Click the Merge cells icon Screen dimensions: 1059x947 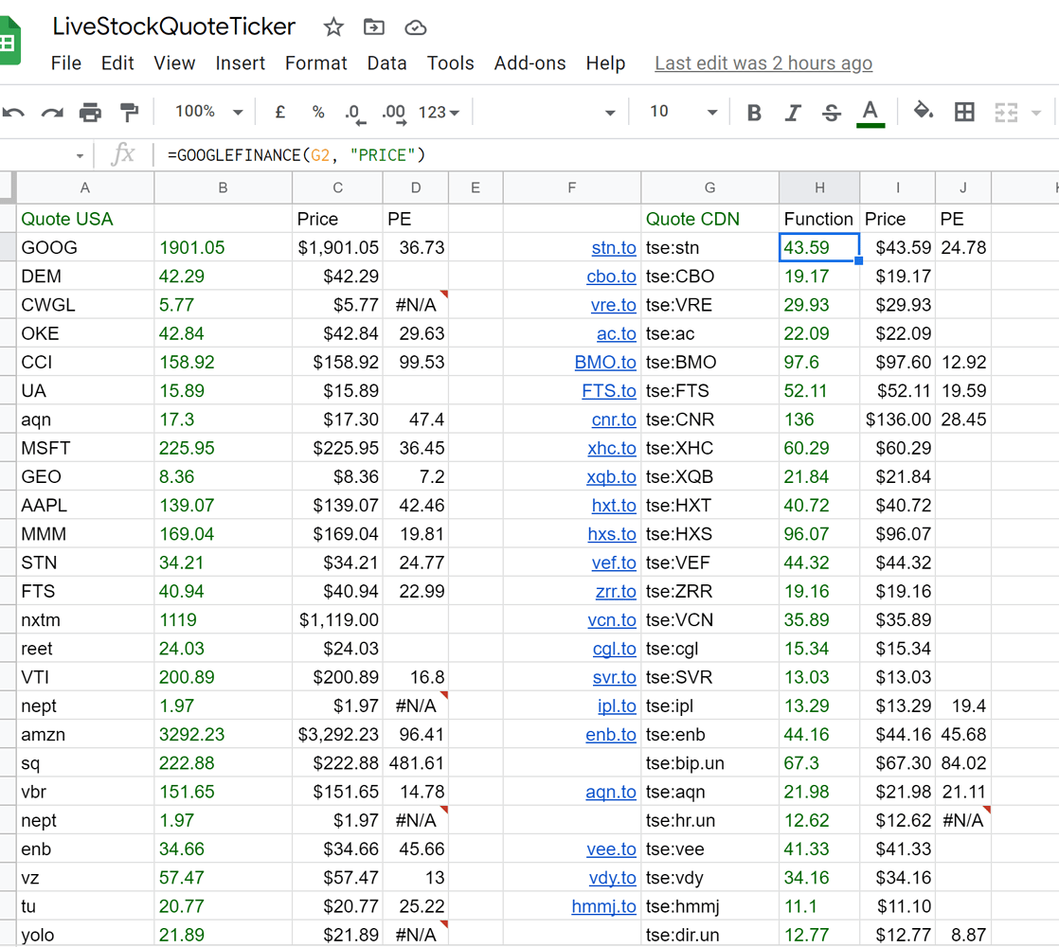pyautogui.click(x=1006, y=112)
